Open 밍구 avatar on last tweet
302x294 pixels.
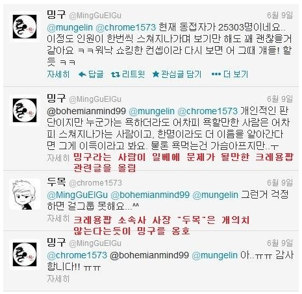tap(25, 254)
